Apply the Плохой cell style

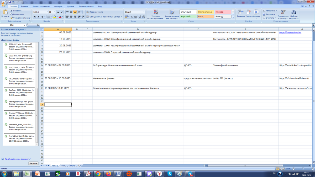point(223,12)
